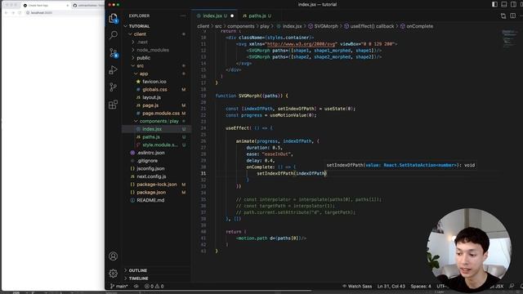
Task: Click the errors and warnings status counter
Action: tap(154, 286)
